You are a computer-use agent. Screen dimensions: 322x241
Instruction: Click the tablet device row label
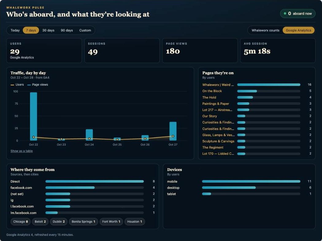click(171, 194)
